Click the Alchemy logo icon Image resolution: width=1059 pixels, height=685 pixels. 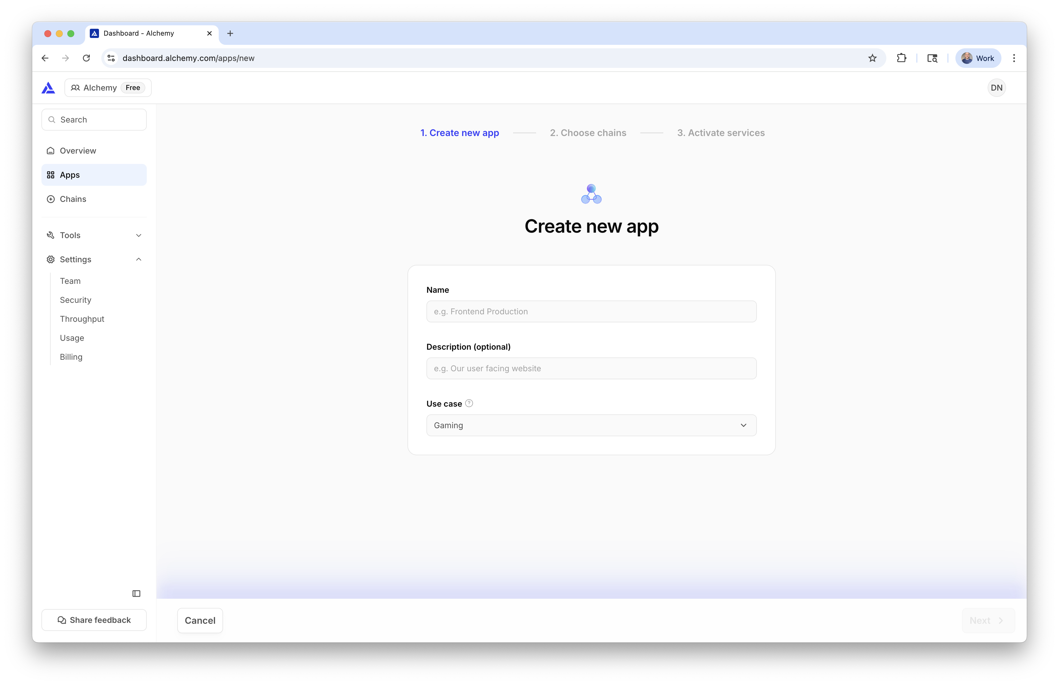pyautogui.click(x=48, y=88)
